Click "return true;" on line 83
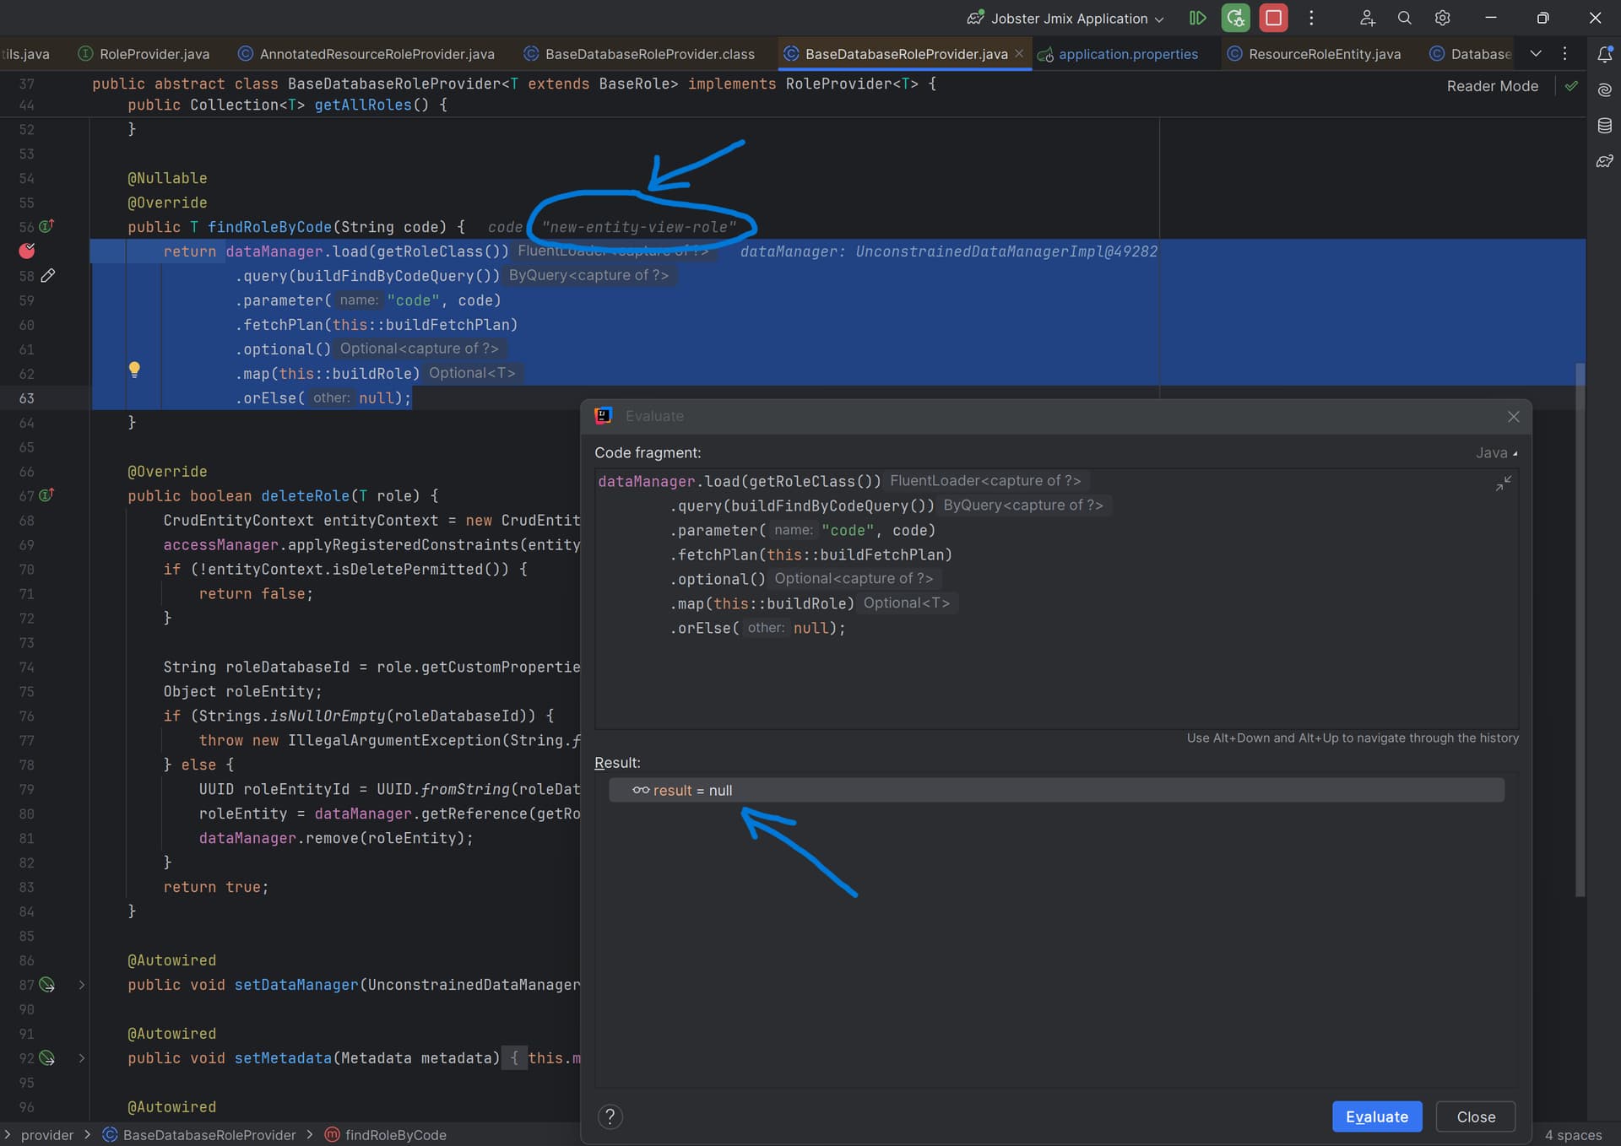 pos(216,887)
